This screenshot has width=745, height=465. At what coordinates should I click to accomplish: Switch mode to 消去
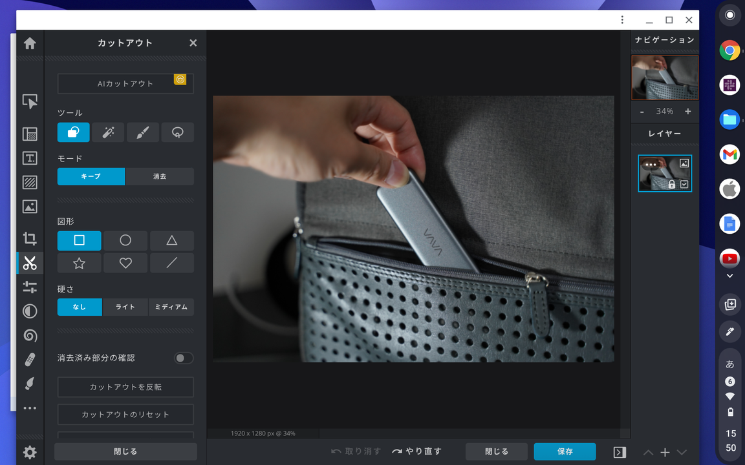(160, 176)
